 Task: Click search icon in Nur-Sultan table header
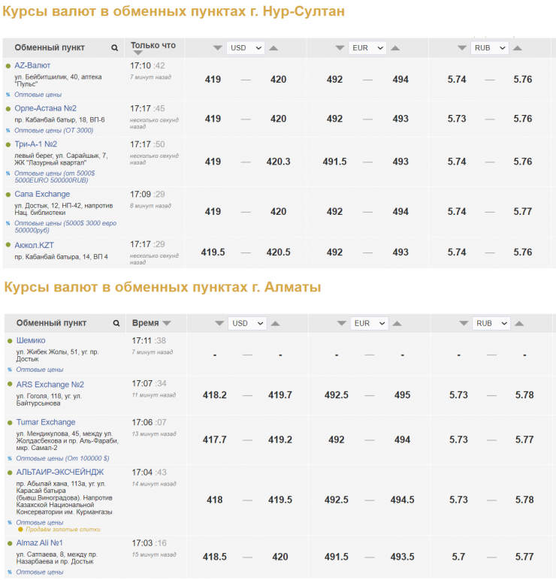(x=115, y=48)
